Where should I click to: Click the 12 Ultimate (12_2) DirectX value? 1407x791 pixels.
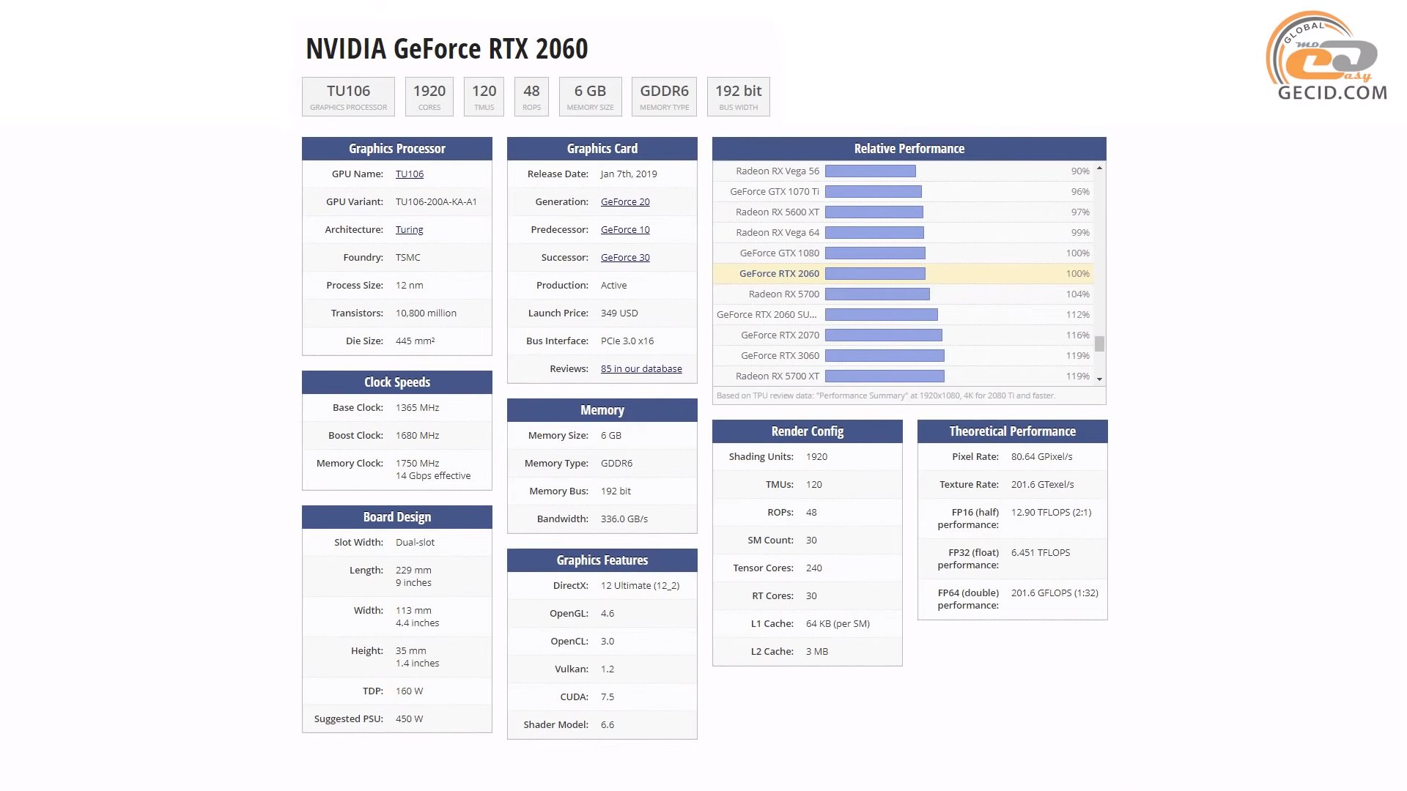tap(640, 585)
